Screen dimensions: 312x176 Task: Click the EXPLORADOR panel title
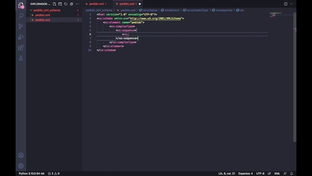(x=40, y=4)
